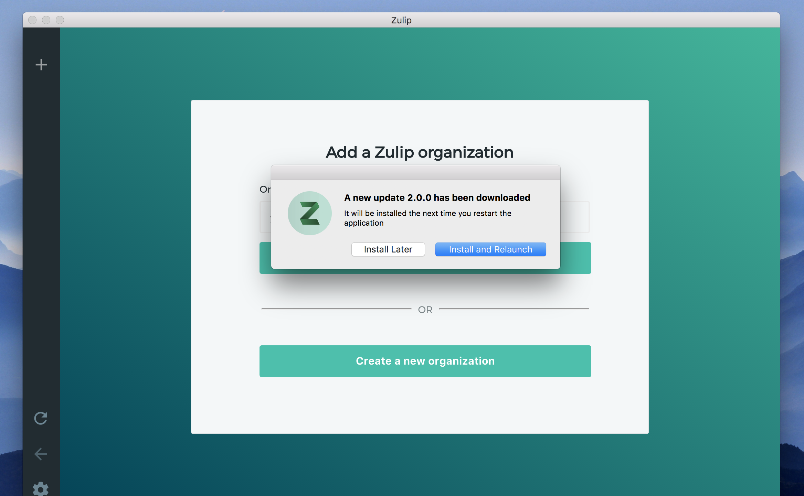
Task: Click the 'It will be installed the next time' message
Action: (x=428, y=218)
